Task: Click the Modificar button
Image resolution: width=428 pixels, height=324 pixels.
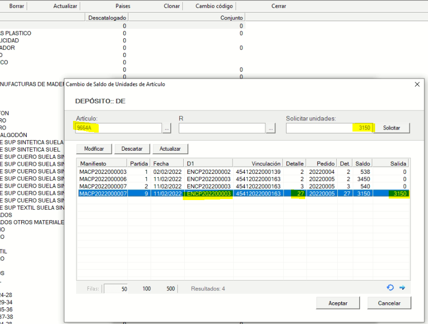Action: 94,149
